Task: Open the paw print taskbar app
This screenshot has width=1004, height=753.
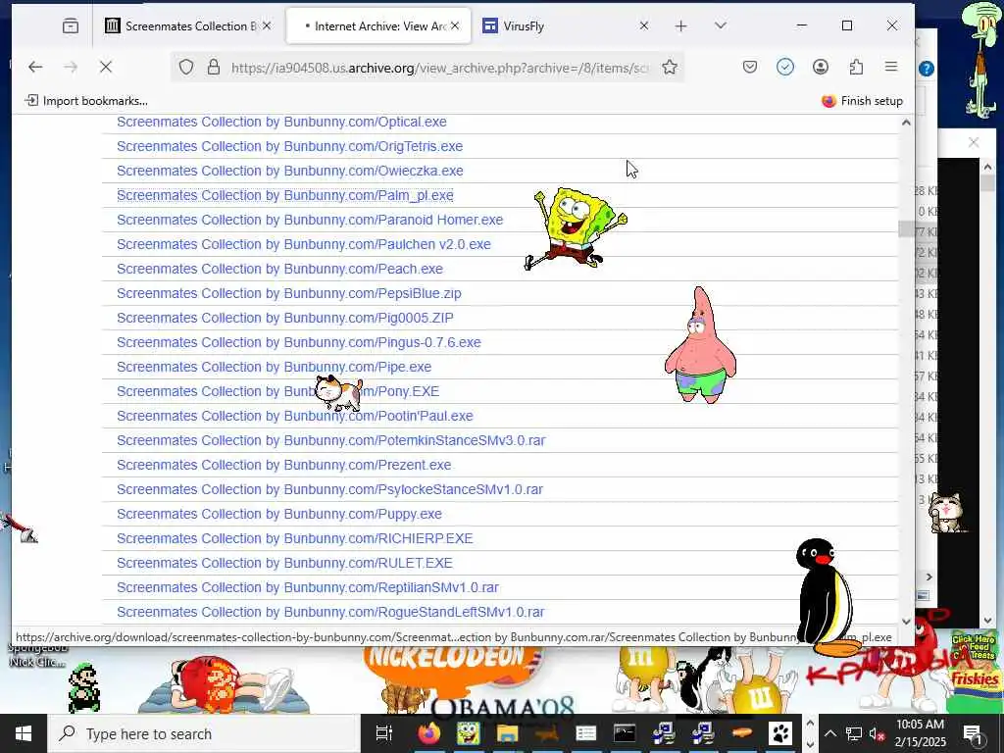Action: (x=779, y=733)
